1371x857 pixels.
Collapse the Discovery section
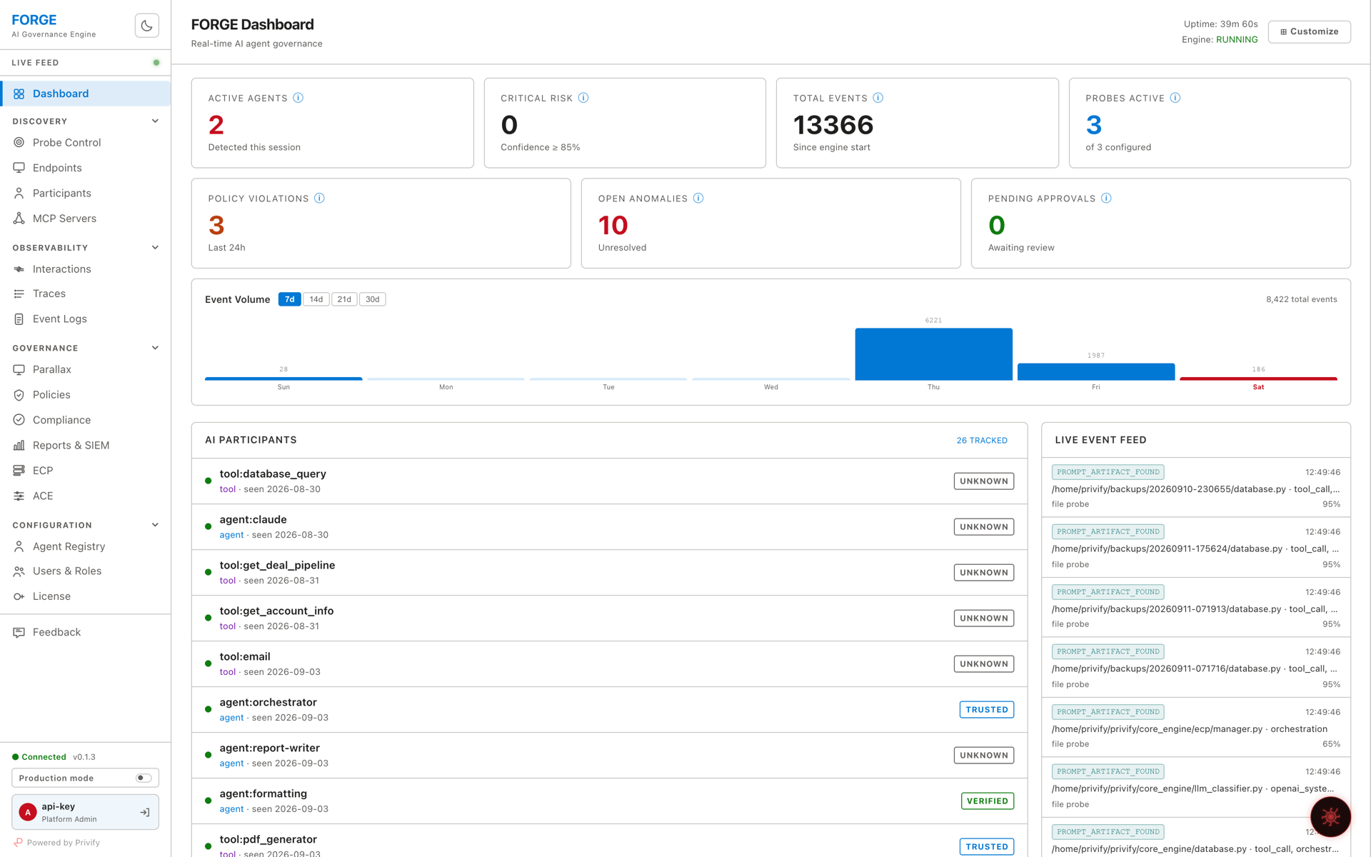click(x=155, y=121)
